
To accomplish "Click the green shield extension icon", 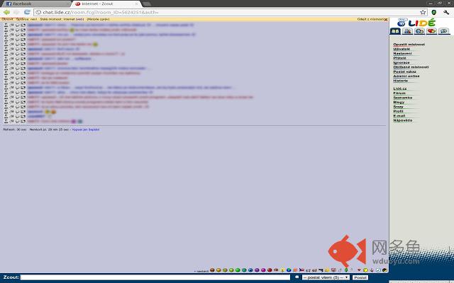I will pyautogui.click(x=433, y=12).
